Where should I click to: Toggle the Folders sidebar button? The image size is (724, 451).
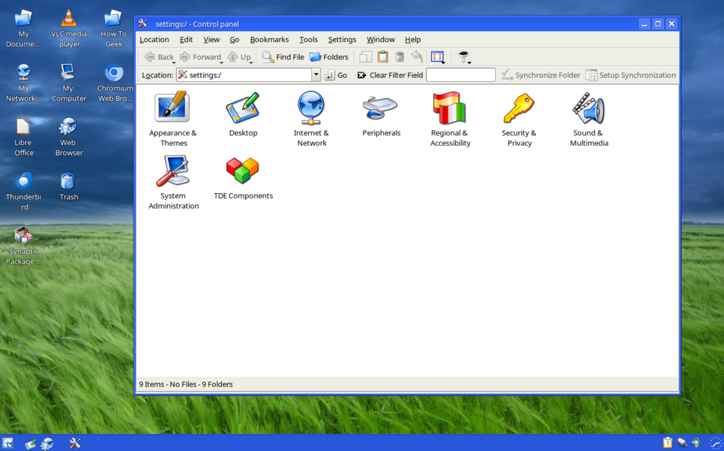pos(329,57)
